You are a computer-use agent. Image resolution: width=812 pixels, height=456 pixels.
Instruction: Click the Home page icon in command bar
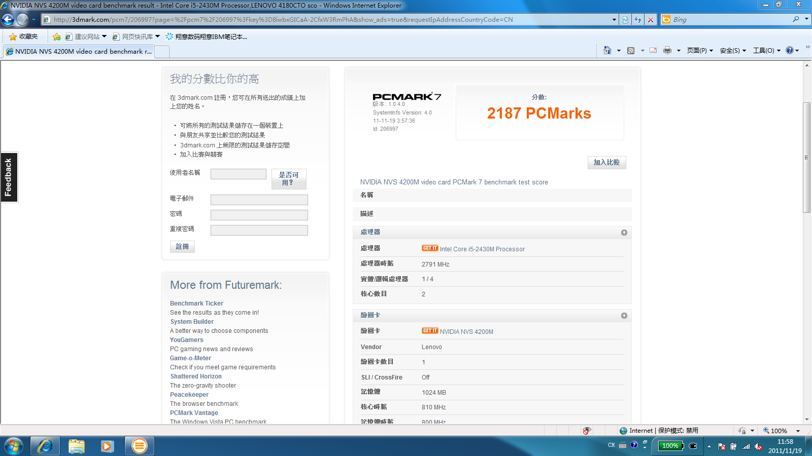coord(607,50)
